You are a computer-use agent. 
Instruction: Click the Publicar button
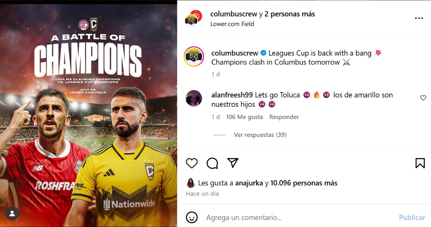pos(412,217)
